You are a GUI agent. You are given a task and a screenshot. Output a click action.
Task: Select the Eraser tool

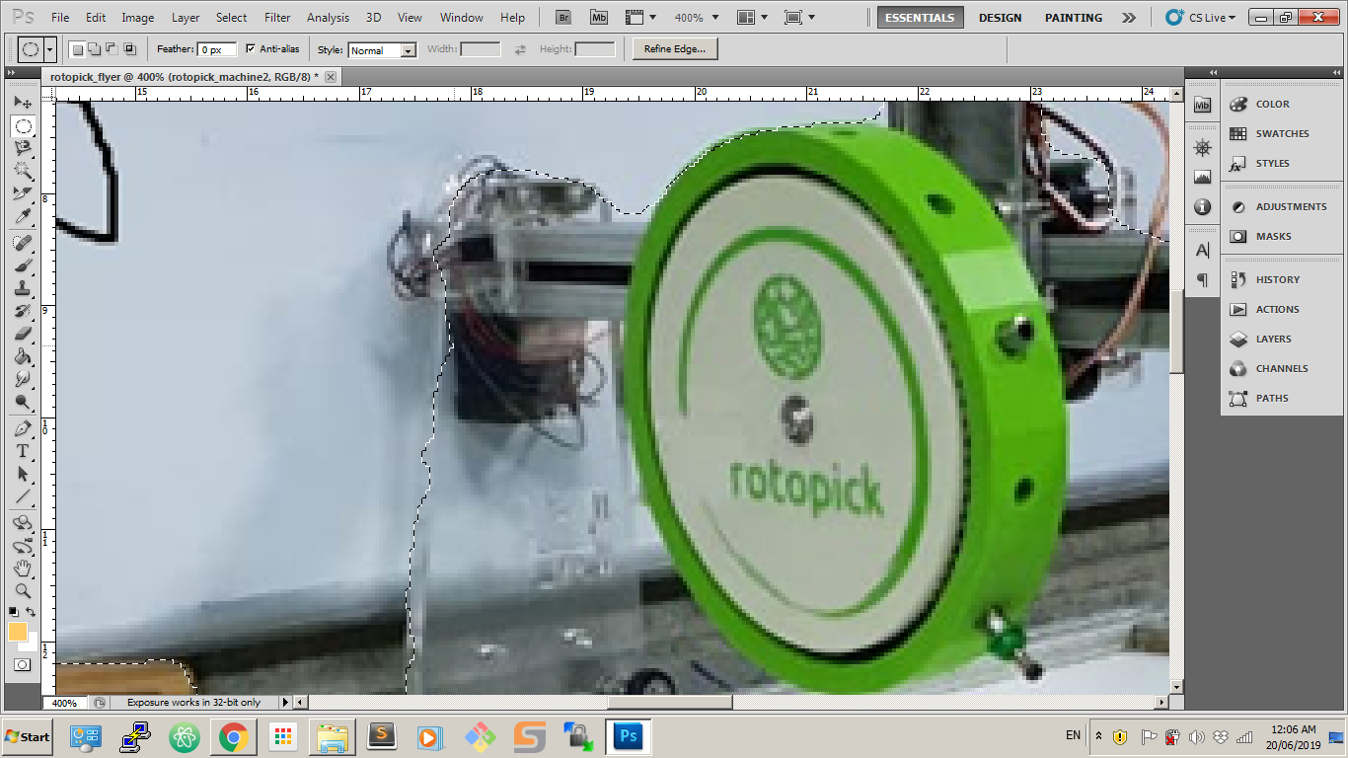pyautogui.click(x=23, y=334)
